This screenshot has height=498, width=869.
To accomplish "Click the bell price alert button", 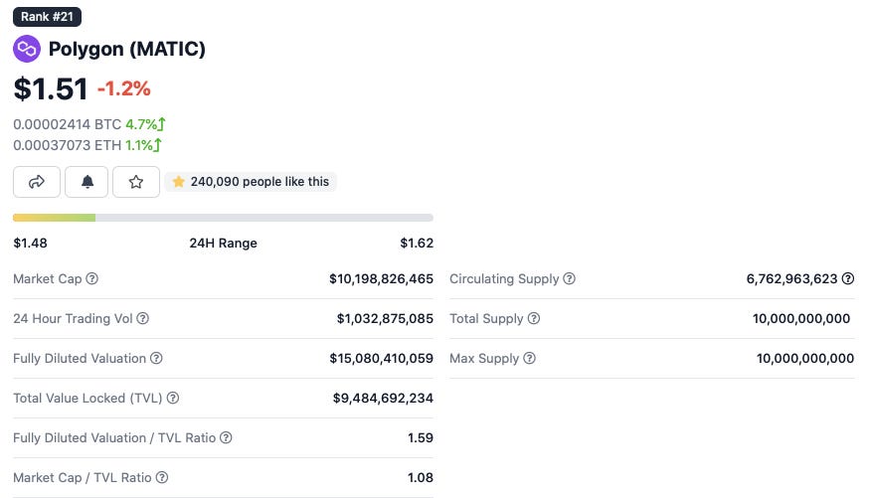I will (87, 182).
